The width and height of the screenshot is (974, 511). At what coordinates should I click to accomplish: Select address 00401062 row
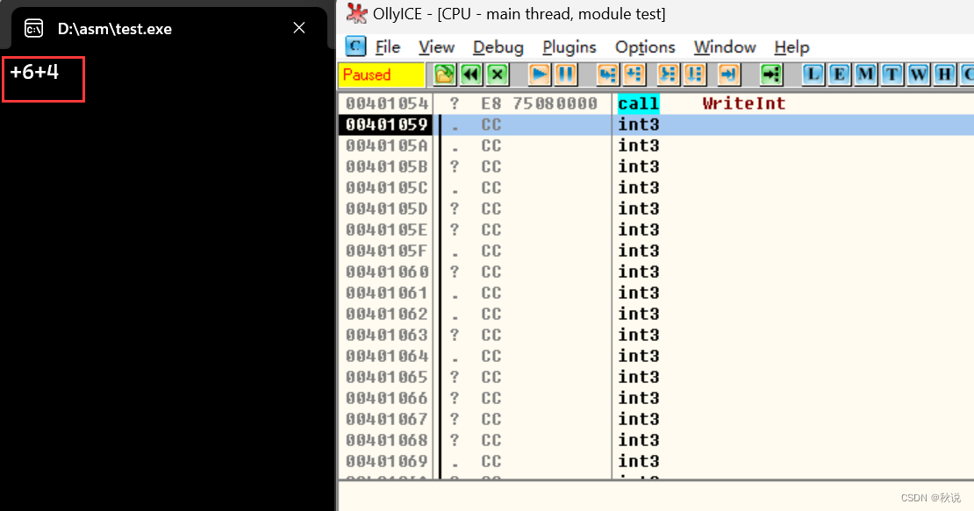[386, 315]
